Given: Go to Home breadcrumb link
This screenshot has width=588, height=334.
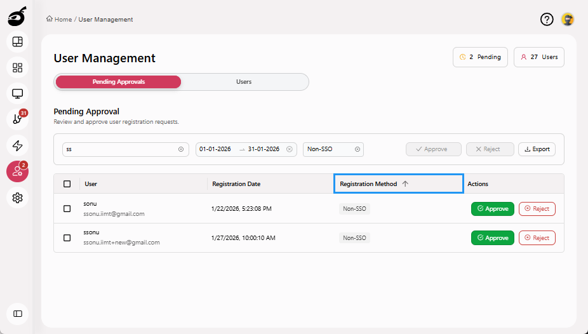Looking at the screenshot, I should [x=63, y=20].
